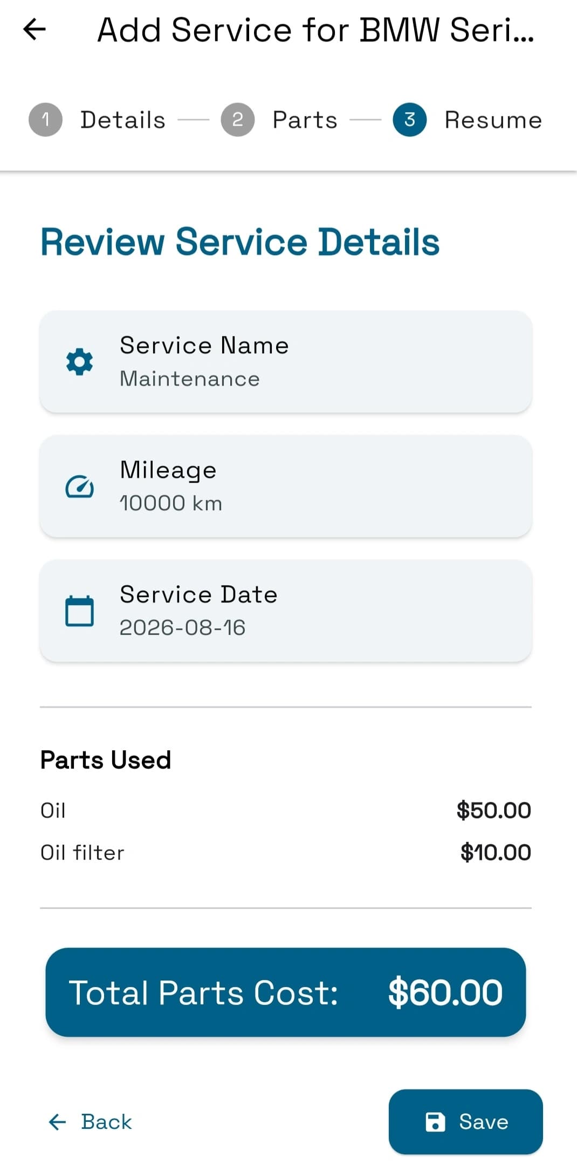The width and height of the screenshot is (577, 1172).
Task: Tap the back arrow in the header
Action: pos(35,30)
